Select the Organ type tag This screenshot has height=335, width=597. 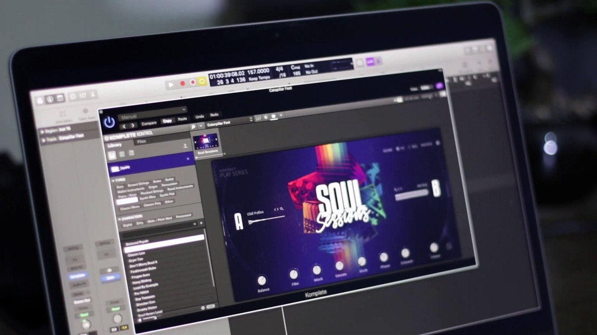click(x=153, y=187)
